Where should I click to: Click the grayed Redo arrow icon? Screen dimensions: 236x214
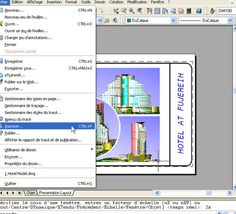tap(101, 11)
